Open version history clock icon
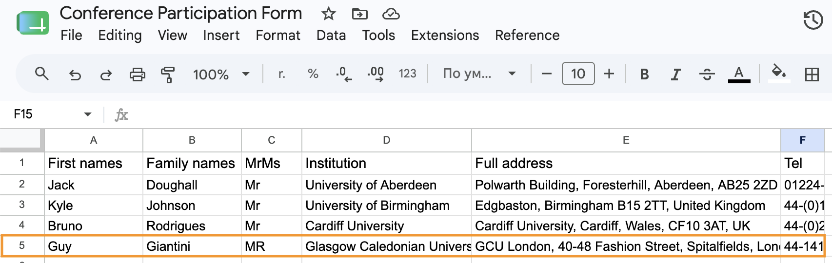Screen dimensions: 832x263 click(x=813, y=20)
